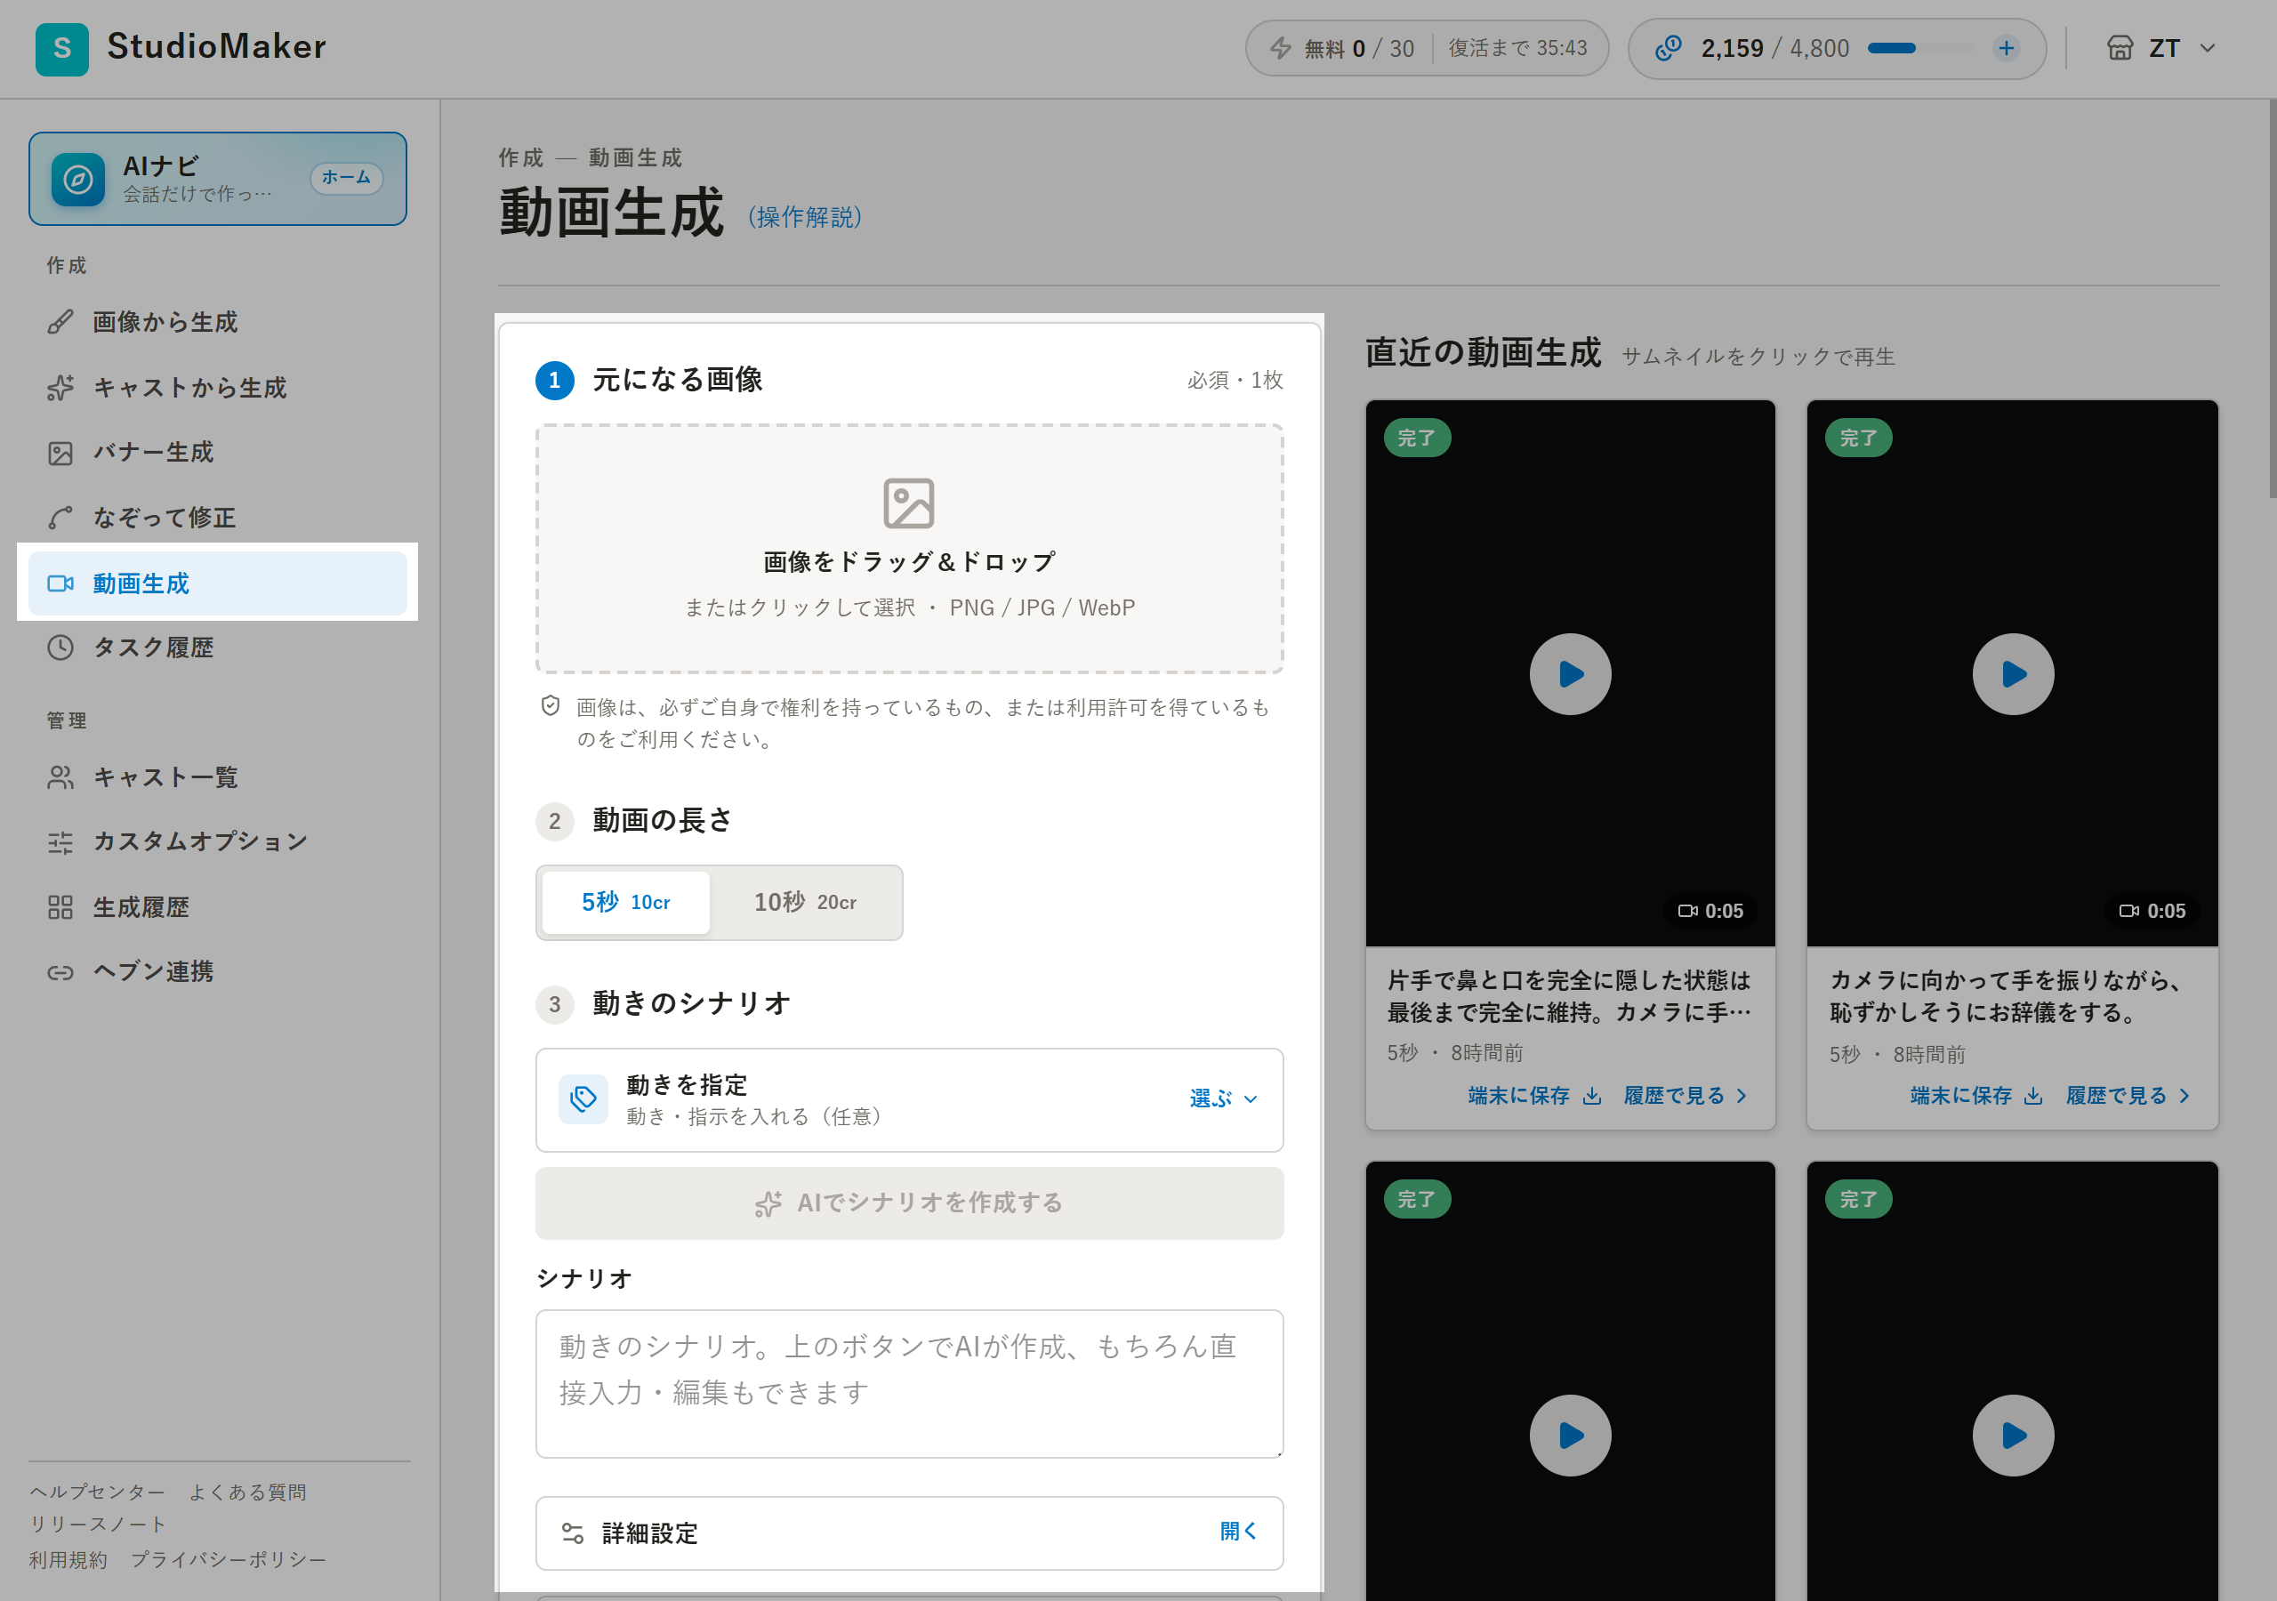This screenshot has width=2277, height=1601.
Task: Click 完了 badge on second video card
Action: point(1858,438)
